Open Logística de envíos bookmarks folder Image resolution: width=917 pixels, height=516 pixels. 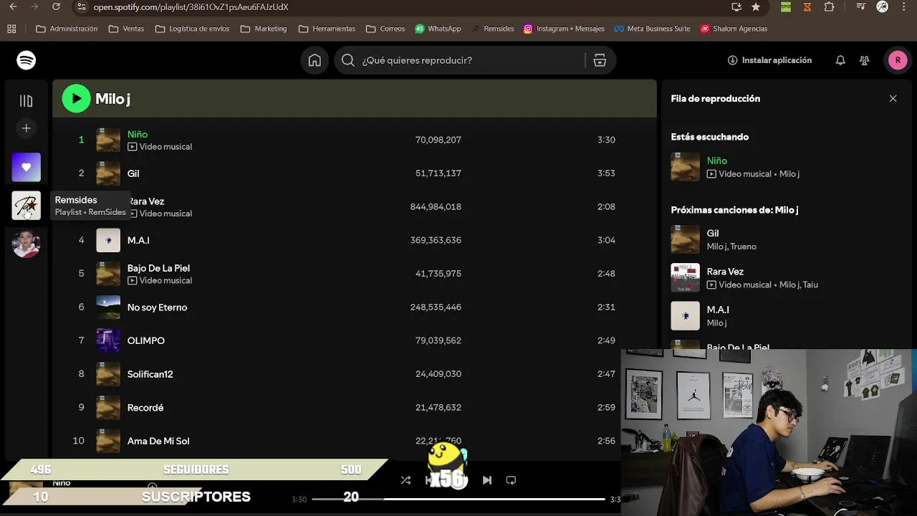(192, 29)
